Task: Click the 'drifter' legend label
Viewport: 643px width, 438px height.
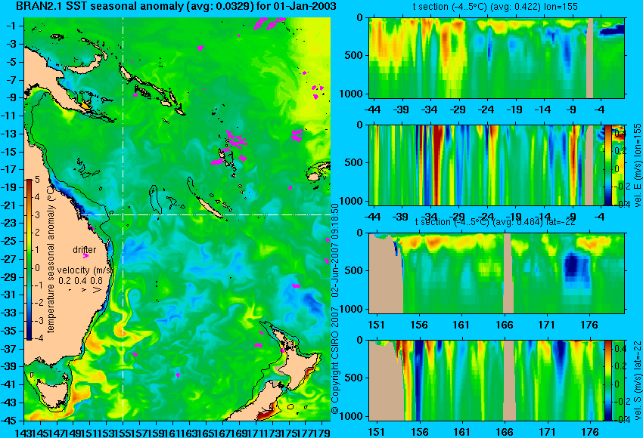Action: [85, 249]
